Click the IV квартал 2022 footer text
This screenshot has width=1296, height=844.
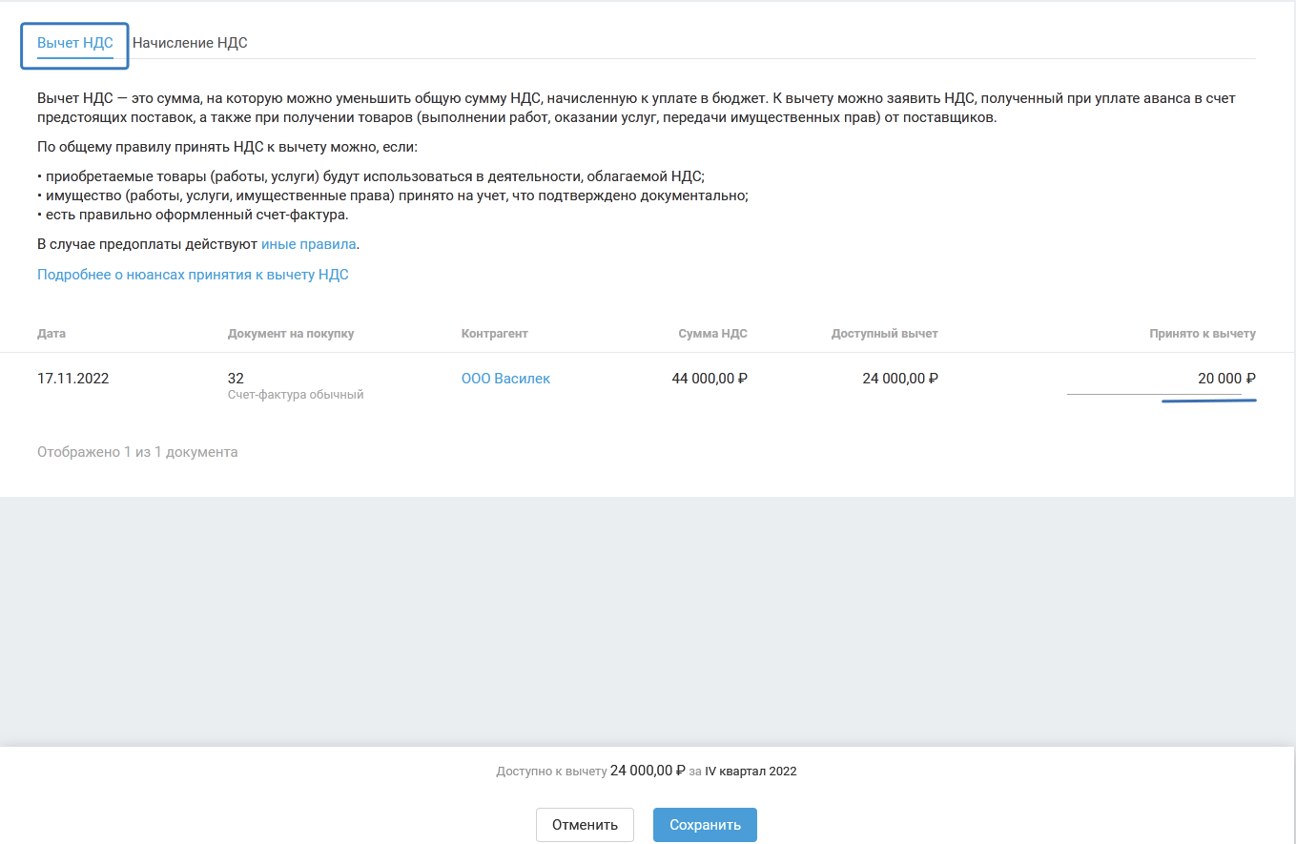click(x=751, y=772)
